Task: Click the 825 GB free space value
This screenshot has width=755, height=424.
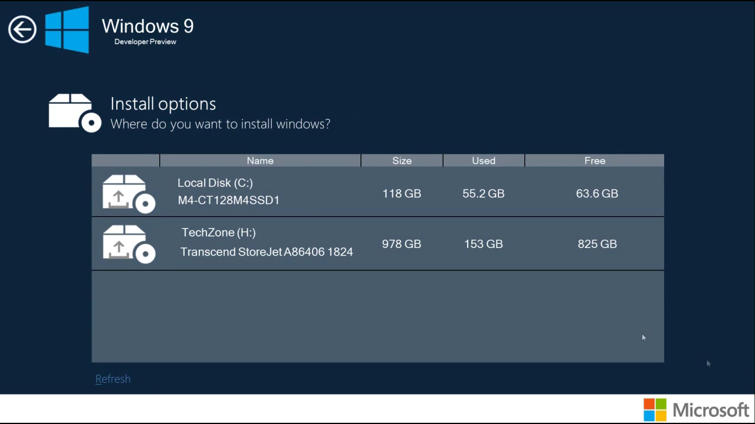Action: pyautogui.click(x=597, y=244)
